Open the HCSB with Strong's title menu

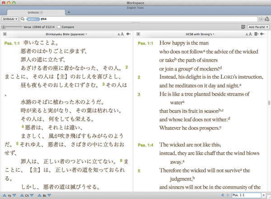pyautogui.click(x=200, y=34)
